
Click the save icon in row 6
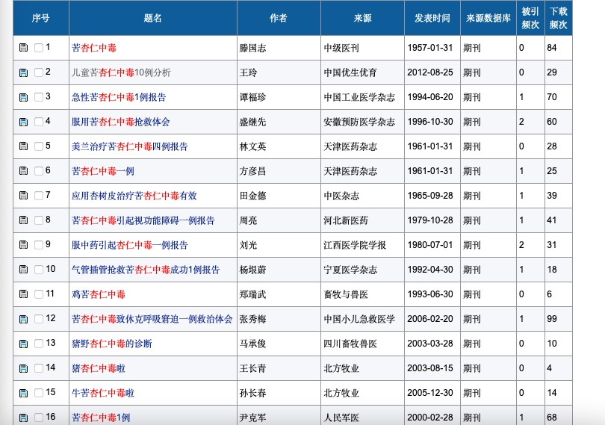point(24,170)
